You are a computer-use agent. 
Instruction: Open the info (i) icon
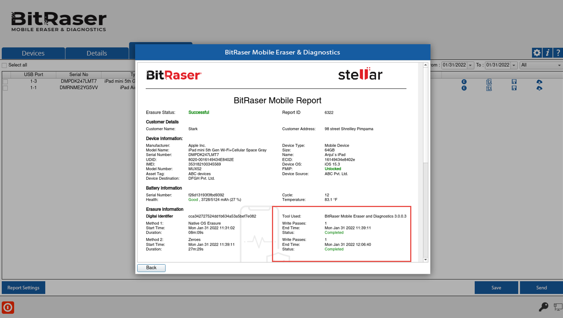click(548, 53)
